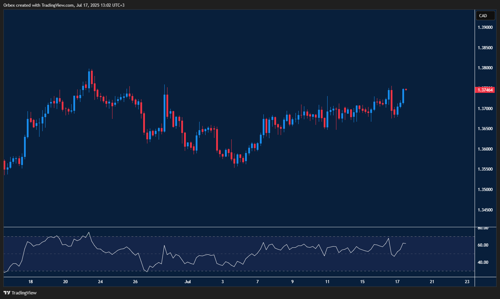Click the Orbex TradingView.com header text
The image size is (500, 299).
[63, 5]
